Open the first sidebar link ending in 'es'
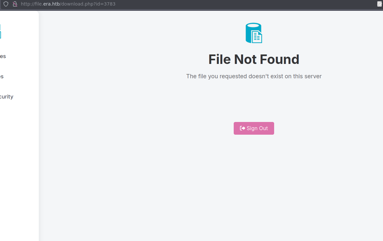The width and height of the screenshot is (383, 241). [3, 56]
